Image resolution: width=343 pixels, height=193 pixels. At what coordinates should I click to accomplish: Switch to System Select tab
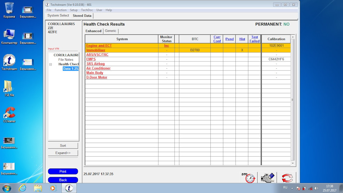[58, 15]
